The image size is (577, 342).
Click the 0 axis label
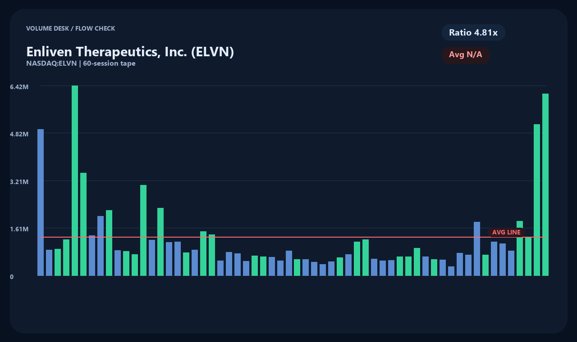coord(12,277)
